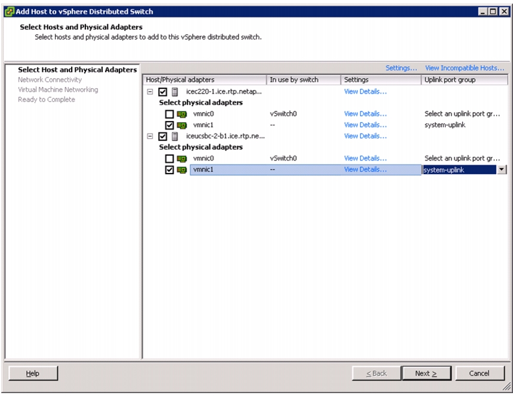Screen dimensions: 513x408
Task: Uncheck vmnic1 checkbox under icec220-1 host
Action: (169, 125)
